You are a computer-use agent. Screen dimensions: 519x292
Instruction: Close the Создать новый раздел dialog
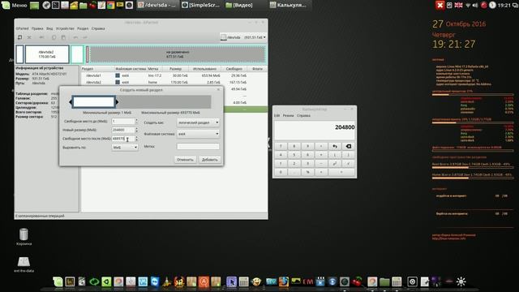point(218,90)
